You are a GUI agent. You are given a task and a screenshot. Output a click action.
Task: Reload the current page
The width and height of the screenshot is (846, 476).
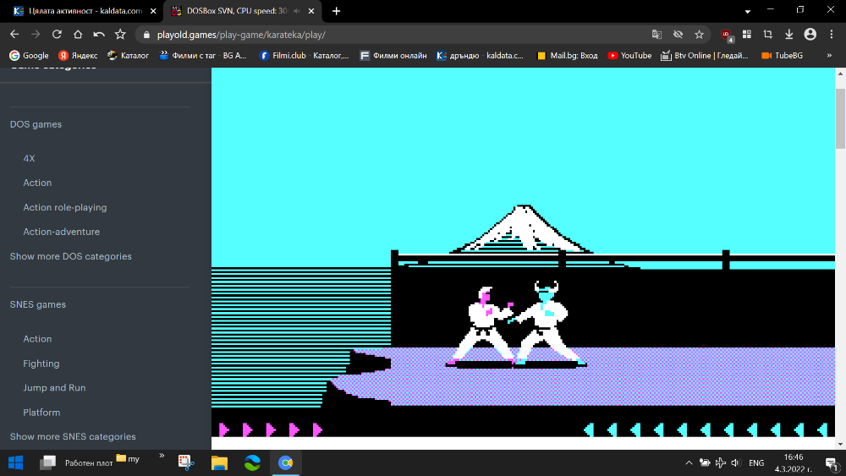57,35
